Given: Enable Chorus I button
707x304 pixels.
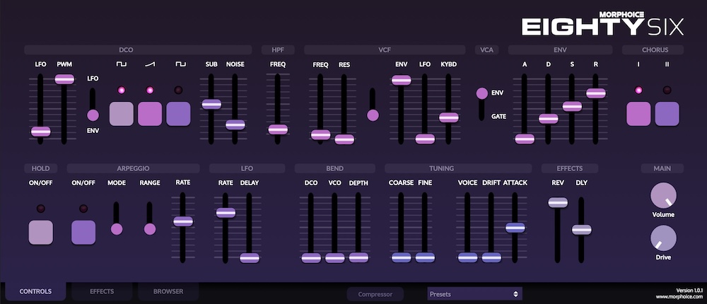Looking at the screenshot, I should click(638, 114).
